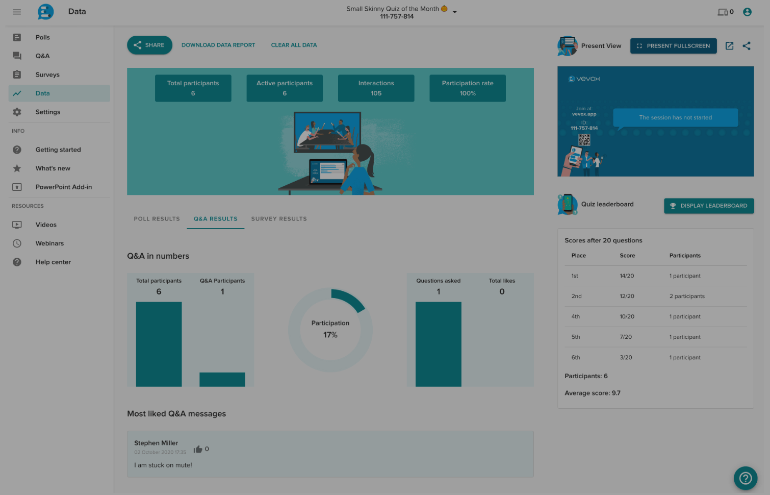Click the user account profile icon
This screenshot has height=495, width=770.
pos(747,12)
